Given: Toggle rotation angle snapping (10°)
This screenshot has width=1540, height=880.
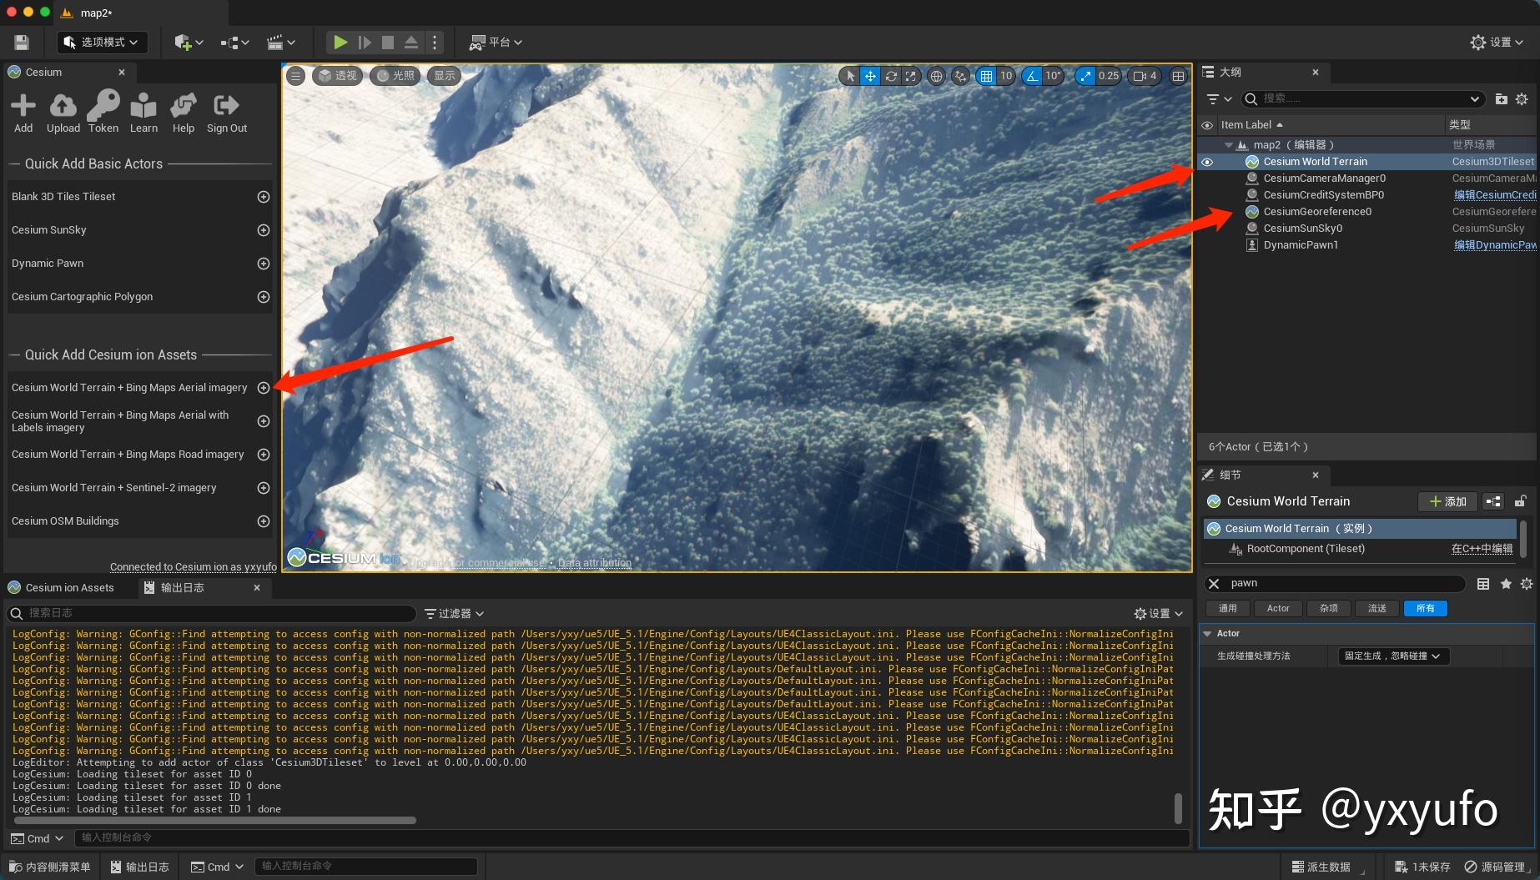Looking at the screenshot, I should click(1032, 76).
